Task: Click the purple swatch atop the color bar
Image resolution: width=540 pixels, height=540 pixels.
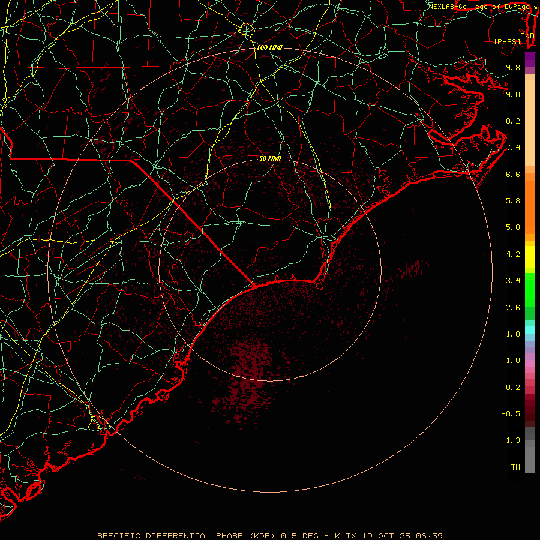Action: [x=530, y=60]
